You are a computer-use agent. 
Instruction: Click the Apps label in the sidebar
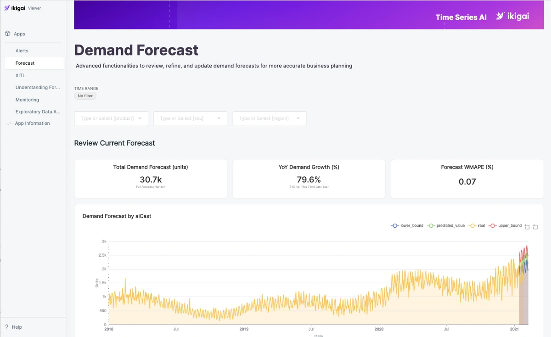coord(19,34)
